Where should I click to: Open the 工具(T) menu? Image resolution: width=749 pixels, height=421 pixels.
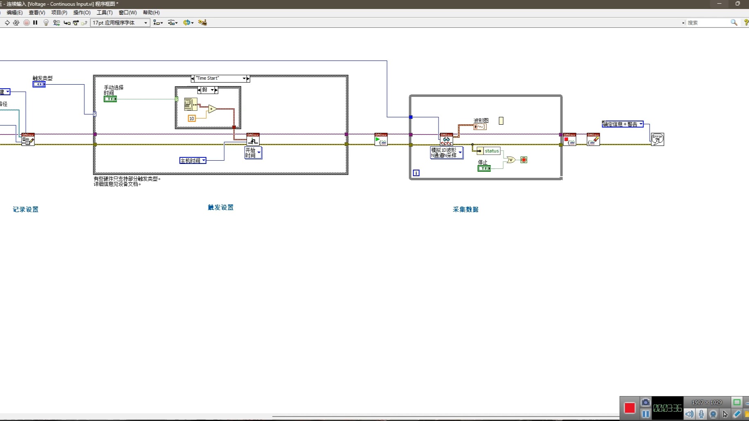[104, 13]
